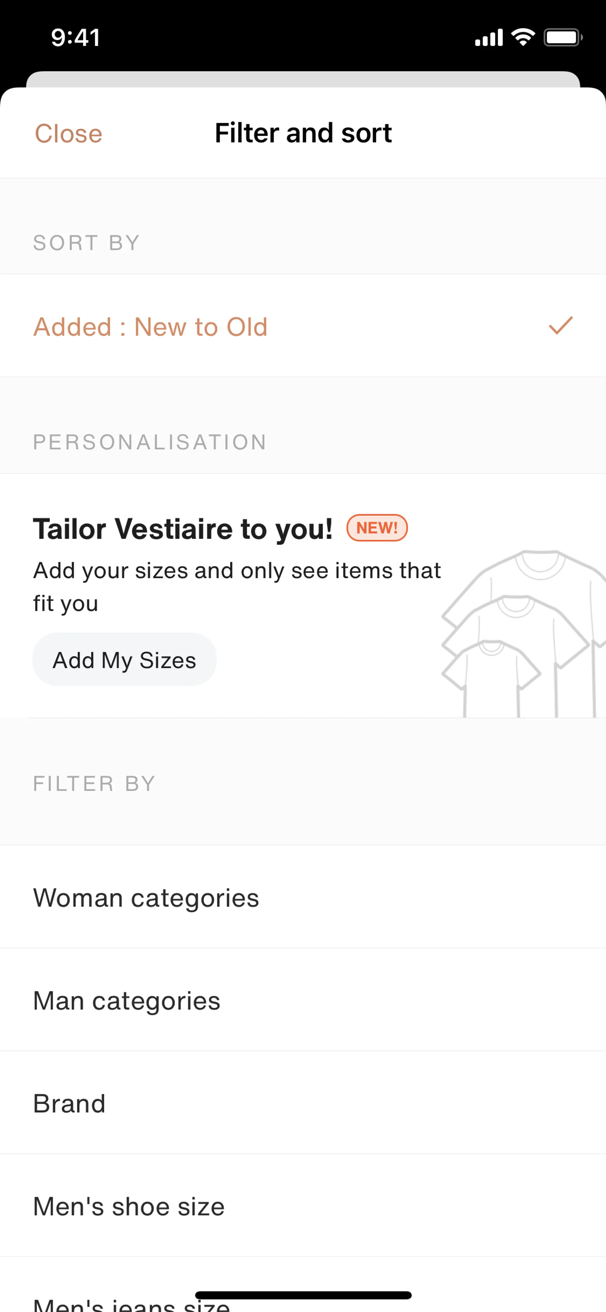
Task: Tap the Filter and sort title
Action: click(x=303, y=133)
